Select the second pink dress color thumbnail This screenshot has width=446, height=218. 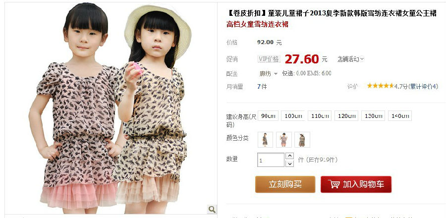[283, 140]
